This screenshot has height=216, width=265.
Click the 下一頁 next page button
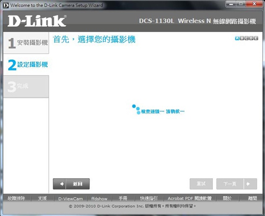237,184
